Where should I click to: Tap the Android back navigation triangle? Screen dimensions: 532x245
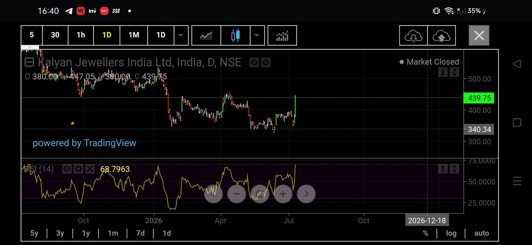coord(517,64)
